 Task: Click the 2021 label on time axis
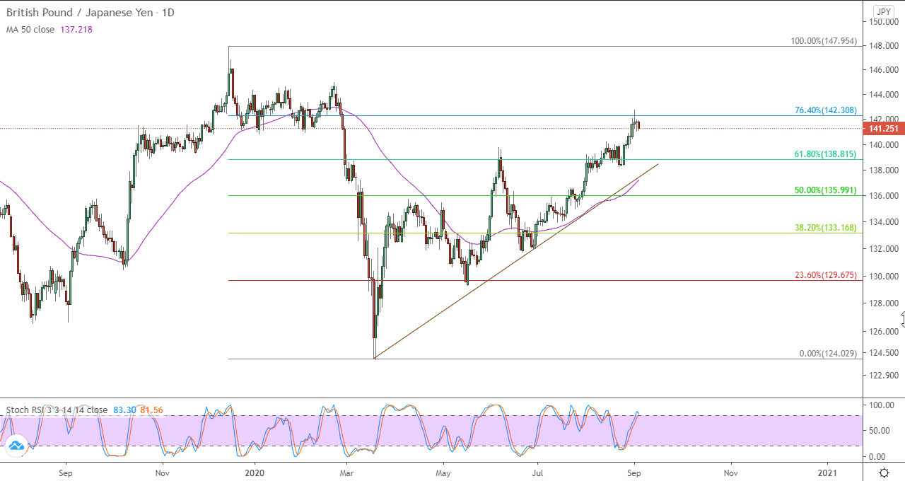click(827, 472)
